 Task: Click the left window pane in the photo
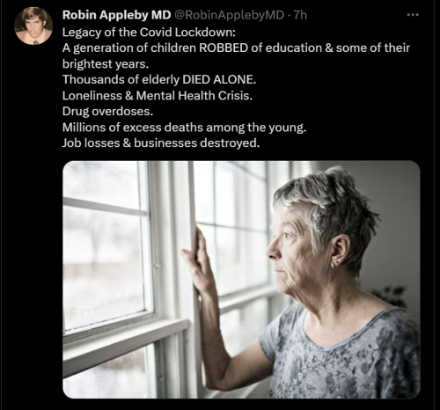click(104, 258)
